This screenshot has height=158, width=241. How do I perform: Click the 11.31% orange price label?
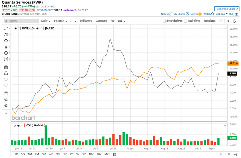(233, 63)
